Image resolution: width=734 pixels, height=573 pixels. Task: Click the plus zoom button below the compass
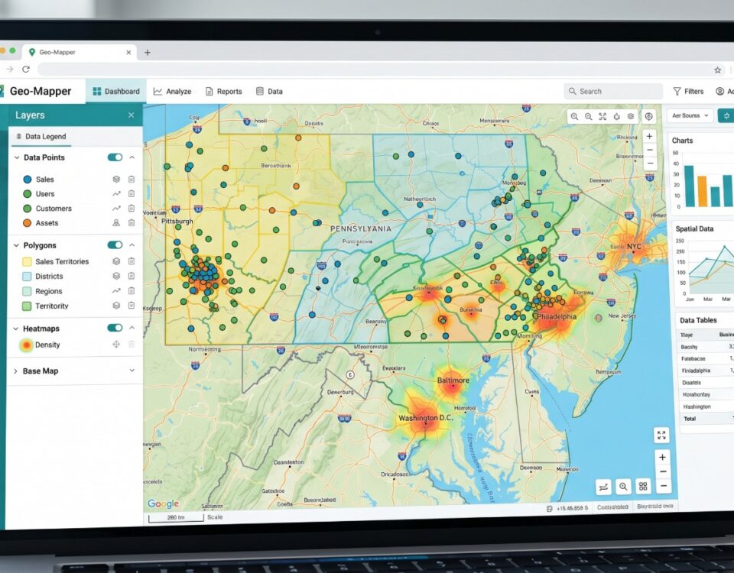coord(649,136)
